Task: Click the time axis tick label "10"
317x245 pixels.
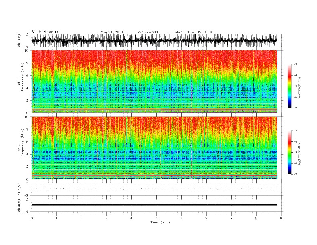Action: tap(281, 218)
